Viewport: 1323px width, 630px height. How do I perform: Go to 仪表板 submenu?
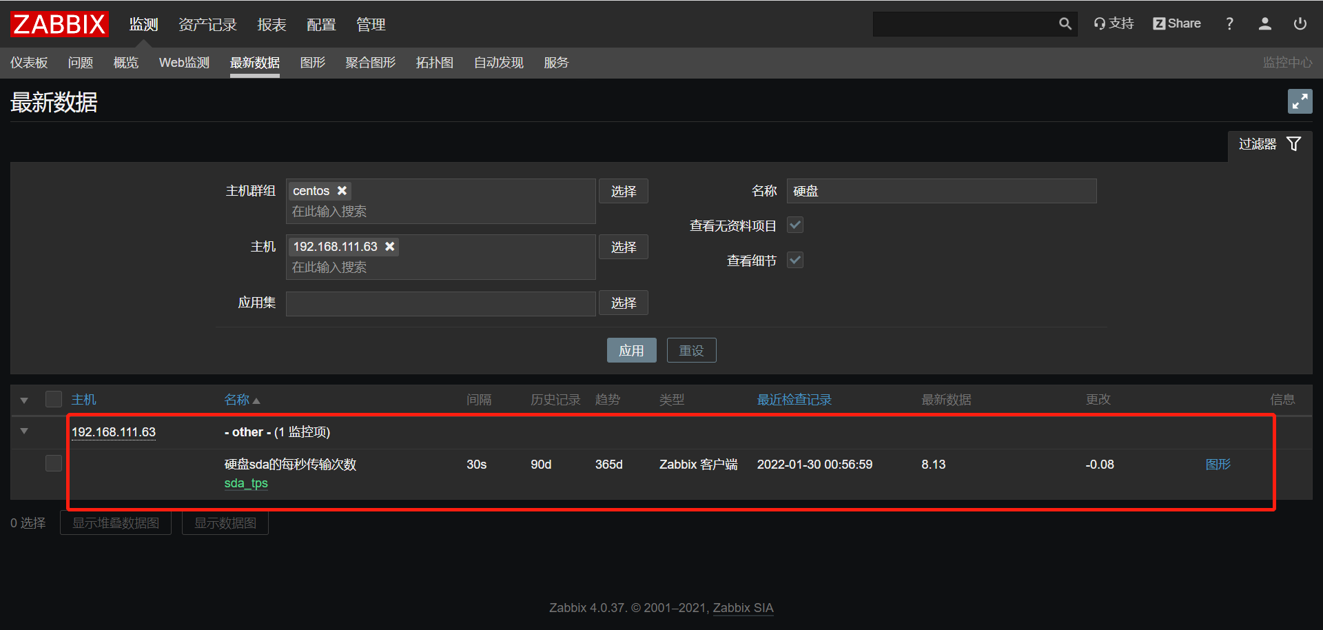[29, 63]
